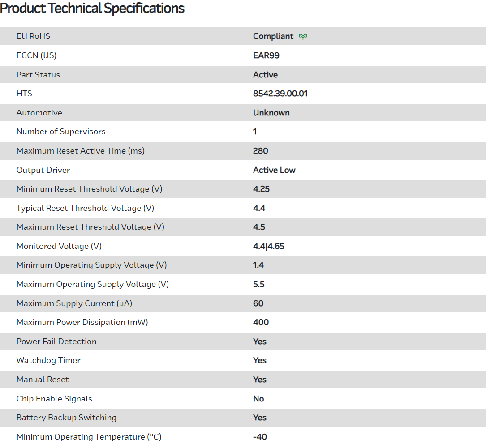Click the Number of Supervisors label

(x=61, y=132)
